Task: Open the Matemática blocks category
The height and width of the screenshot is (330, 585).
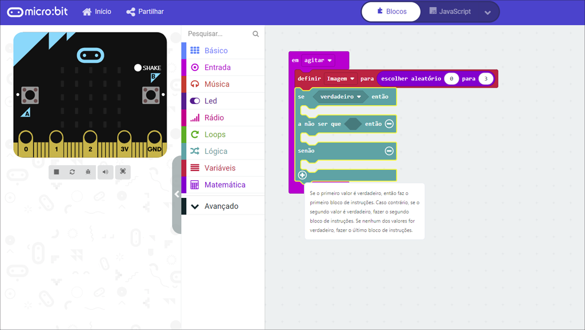Action: (223, 185)
